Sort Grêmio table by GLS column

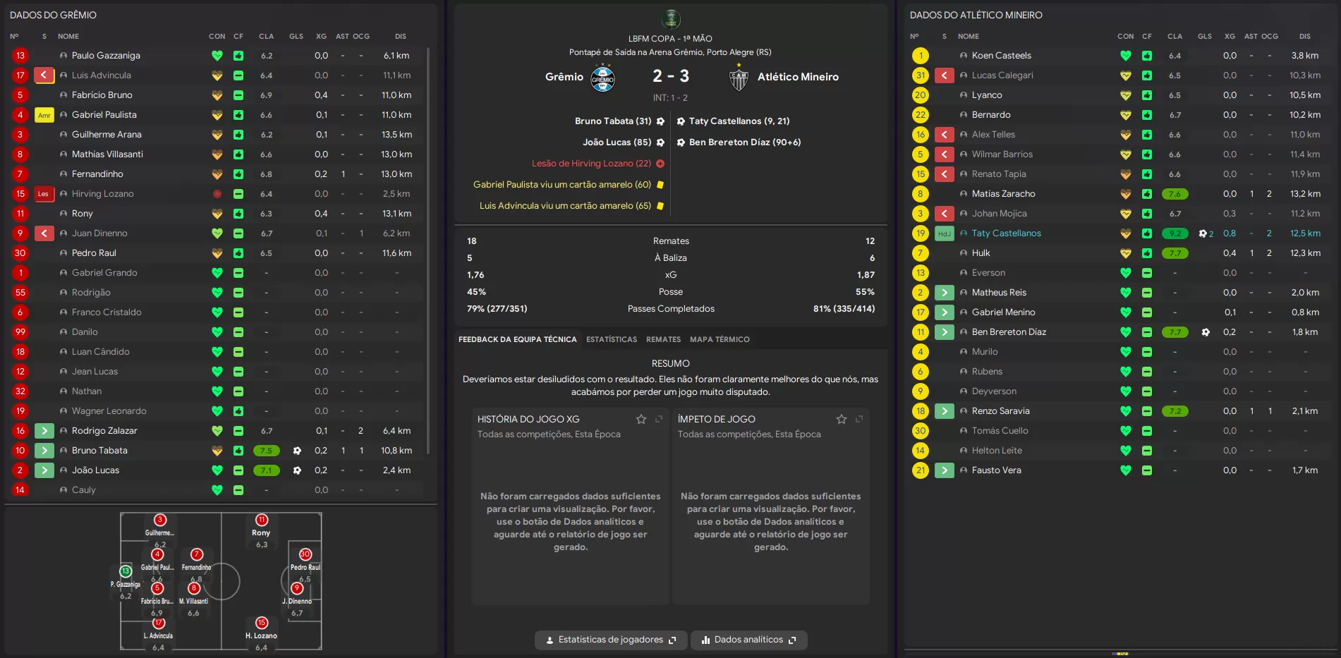coord(296,37)
